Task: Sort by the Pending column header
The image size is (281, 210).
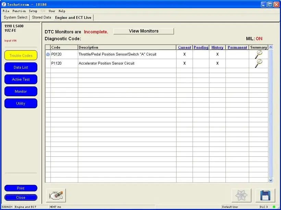Action: [x=201, y=47]
